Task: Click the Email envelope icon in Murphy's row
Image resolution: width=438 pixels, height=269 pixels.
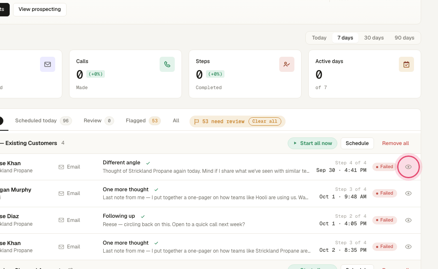Action: click(x=61, y=193)
